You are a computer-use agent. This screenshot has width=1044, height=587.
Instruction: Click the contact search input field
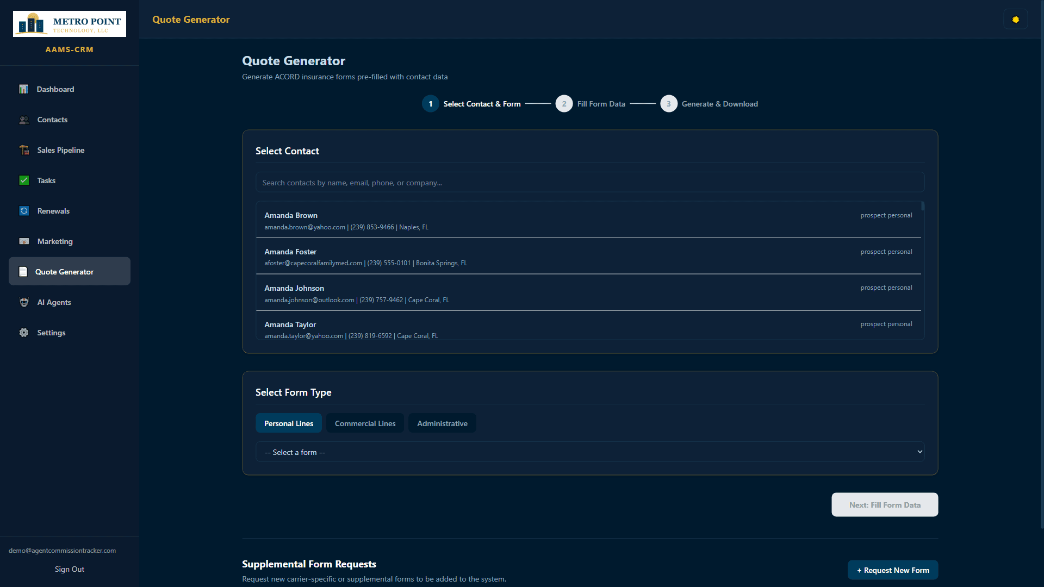[x=589, y=183]
